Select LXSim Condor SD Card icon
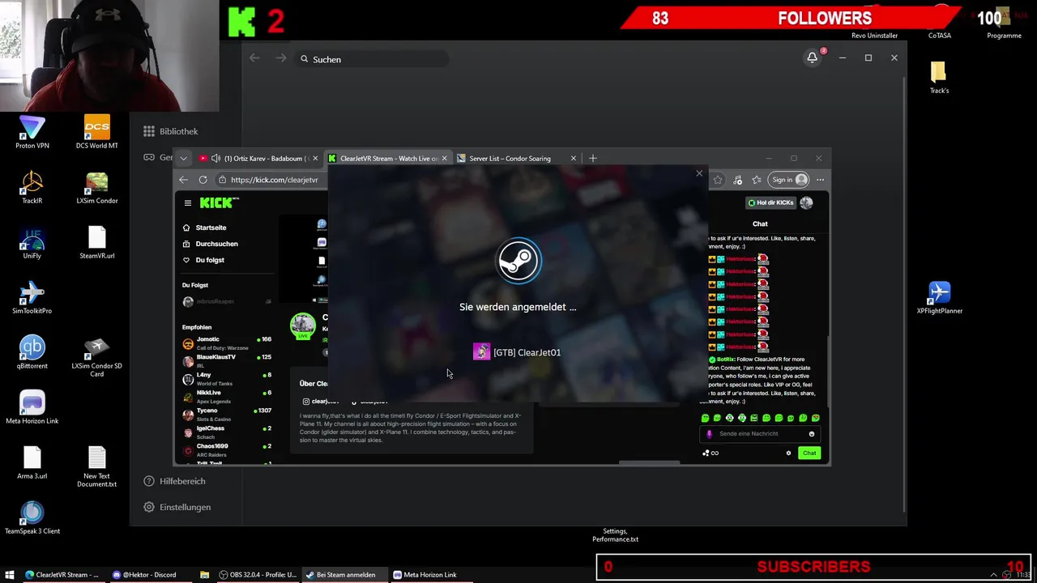Viewport: 1037px width, 583px height. pyautogui.click(x=97, y=356)
